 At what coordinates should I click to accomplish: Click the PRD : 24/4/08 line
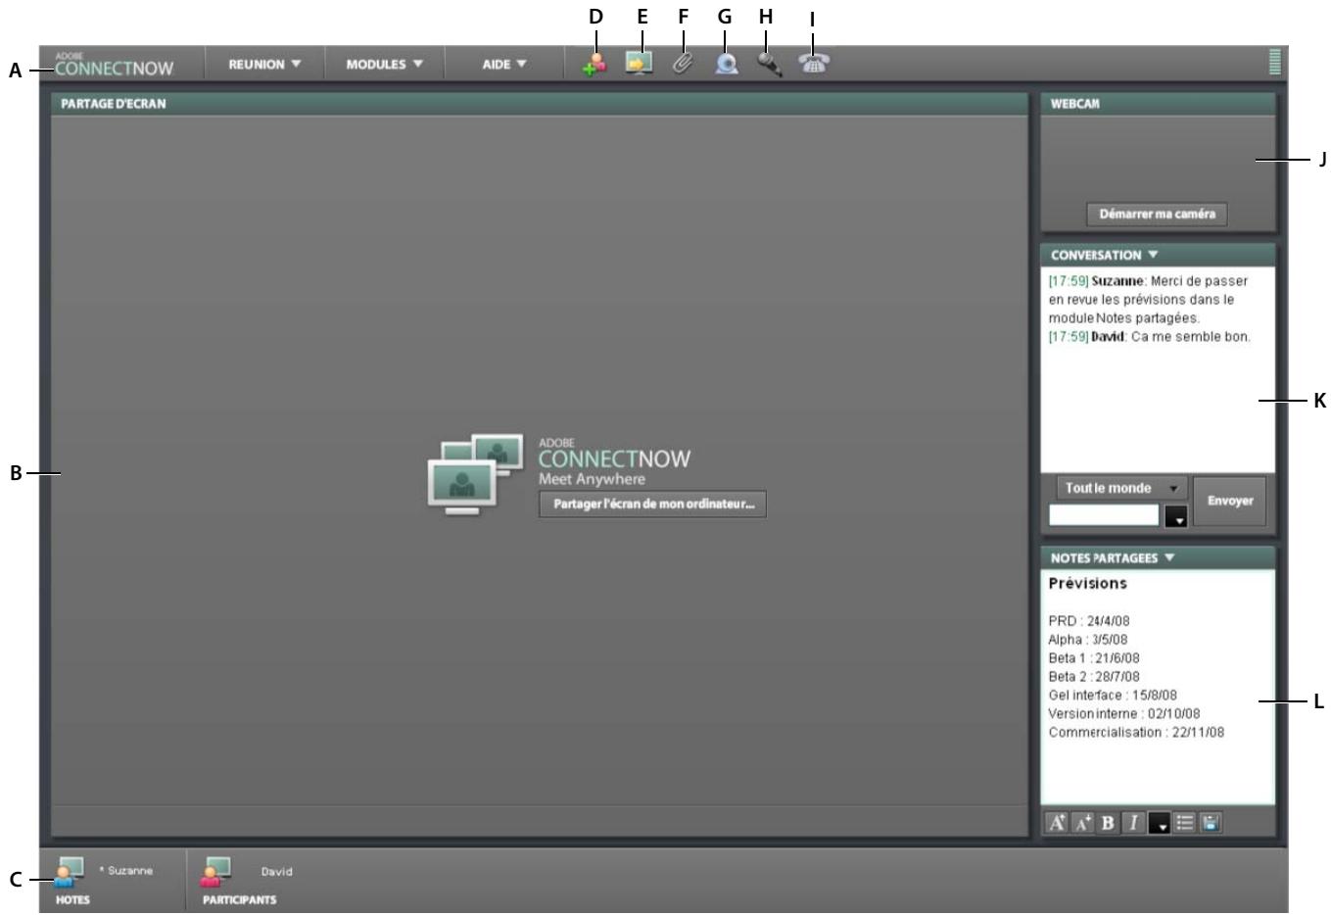coord(1088,621)
